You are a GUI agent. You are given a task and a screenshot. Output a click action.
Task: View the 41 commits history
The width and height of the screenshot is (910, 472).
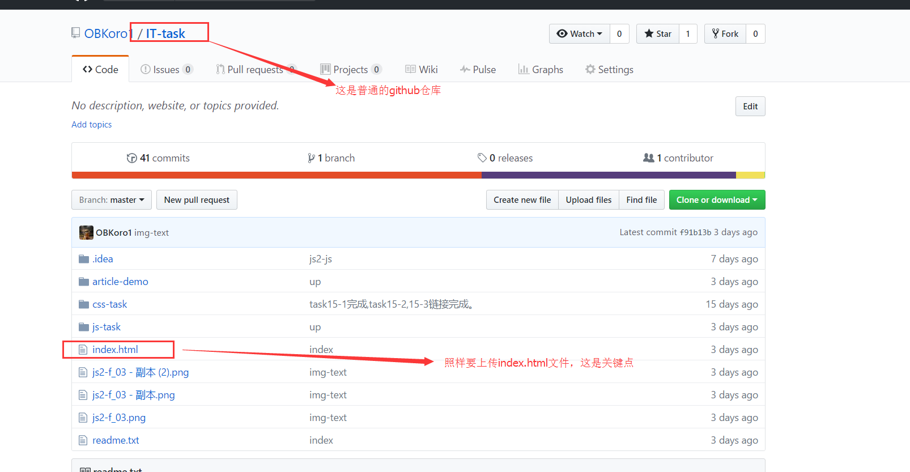coord(158,158)
